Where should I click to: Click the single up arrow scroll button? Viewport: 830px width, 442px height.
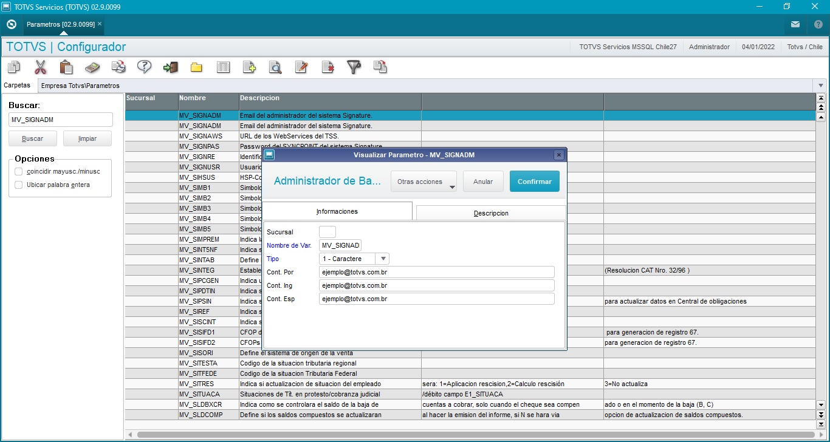pyautogui.click(x=821, y=117)
